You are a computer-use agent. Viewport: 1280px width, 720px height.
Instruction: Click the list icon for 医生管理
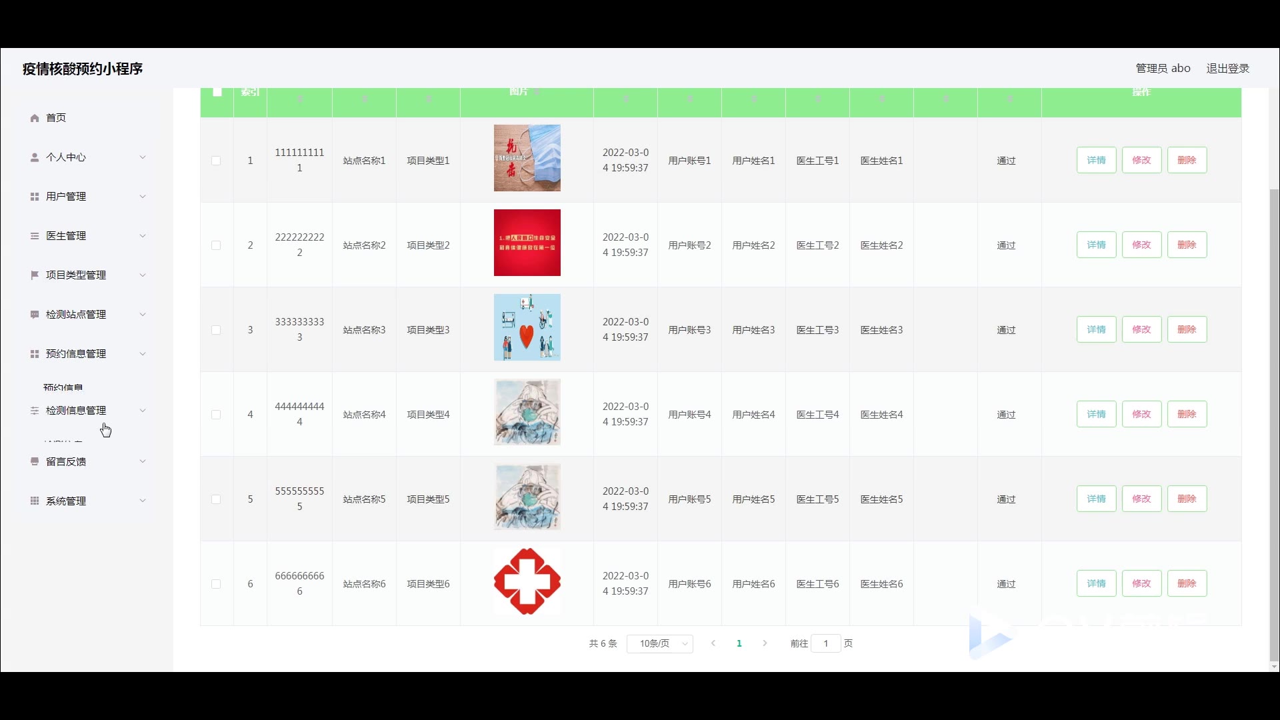(35, 236)
